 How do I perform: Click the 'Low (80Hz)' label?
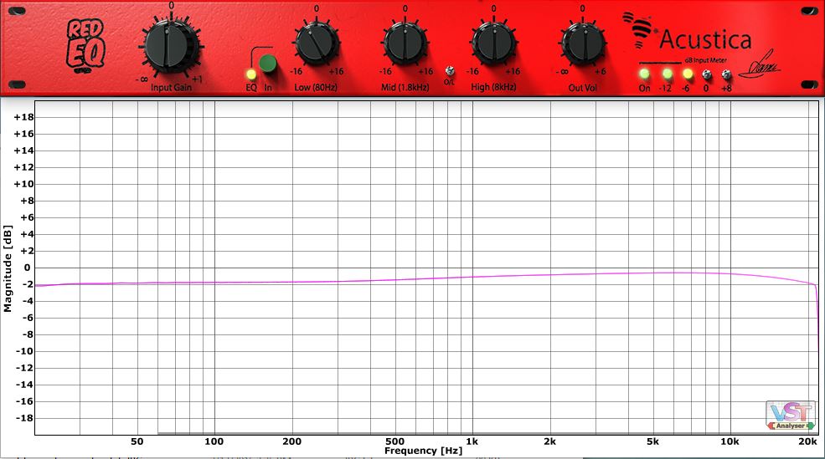pos(316,88)
